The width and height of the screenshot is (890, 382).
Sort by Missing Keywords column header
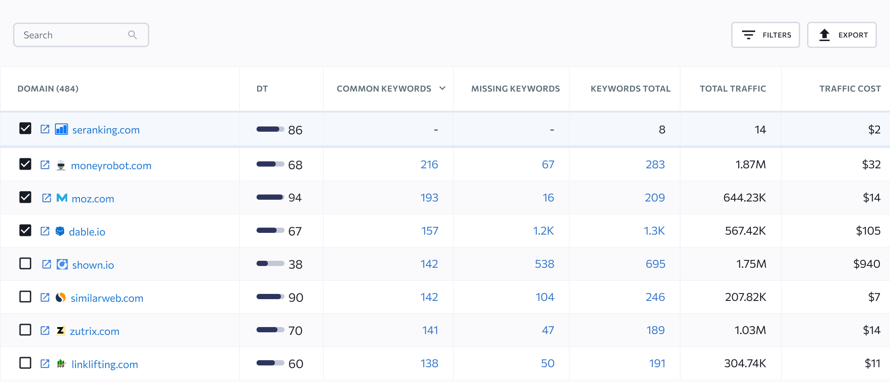point(516,89)
